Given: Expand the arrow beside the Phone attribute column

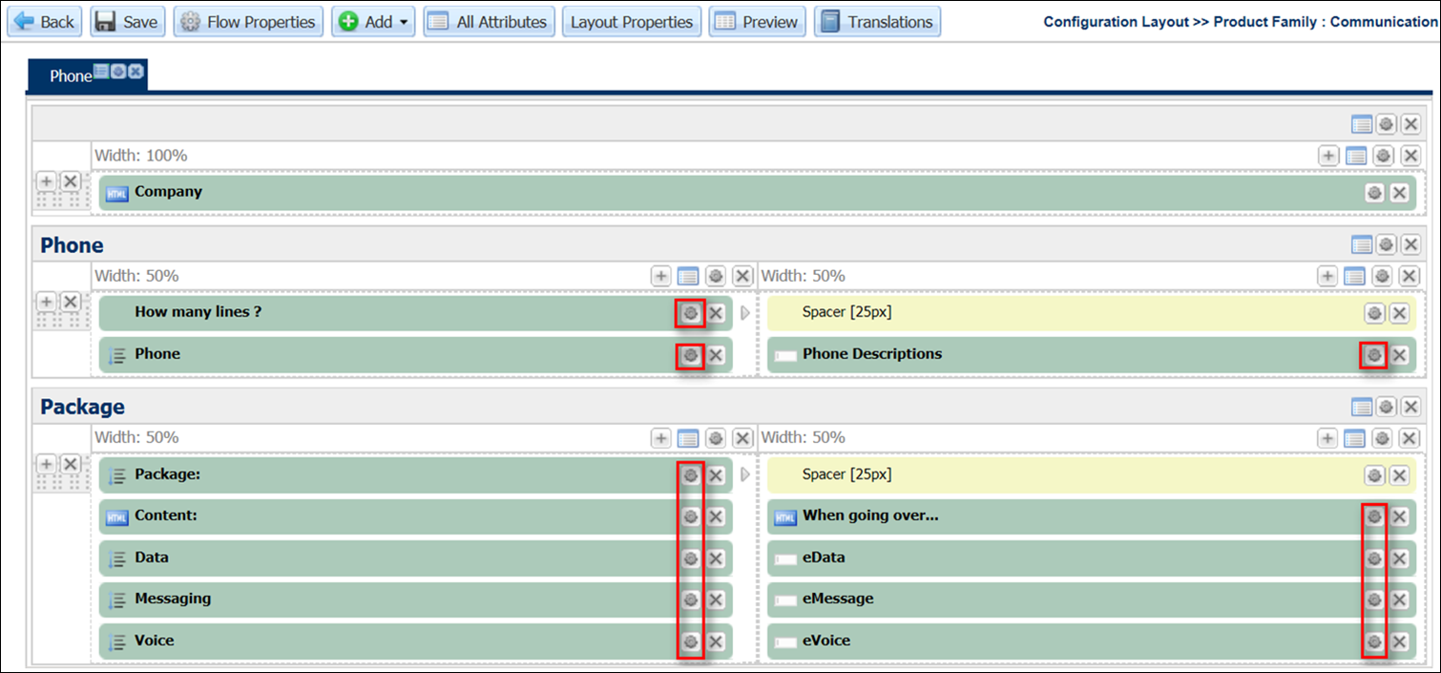Looking at the screenshot, I should pos(745,313).
